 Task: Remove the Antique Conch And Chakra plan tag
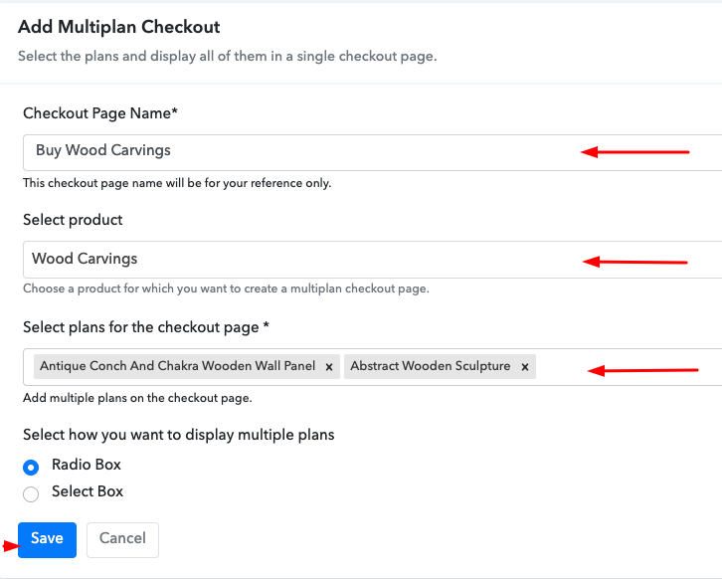[329, 367]
